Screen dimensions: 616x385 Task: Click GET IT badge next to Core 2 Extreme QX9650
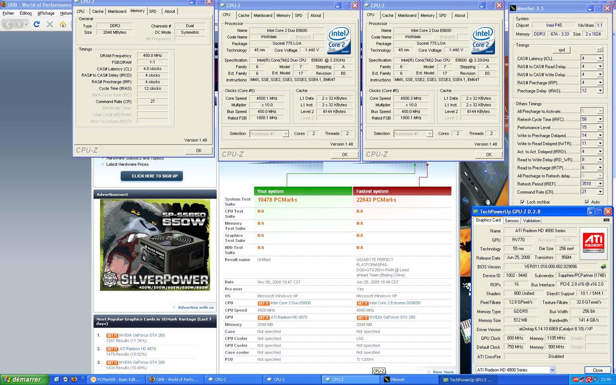coord(363,303)
